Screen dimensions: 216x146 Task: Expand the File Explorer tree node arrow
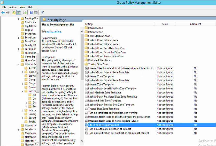[x=19, y=49]
